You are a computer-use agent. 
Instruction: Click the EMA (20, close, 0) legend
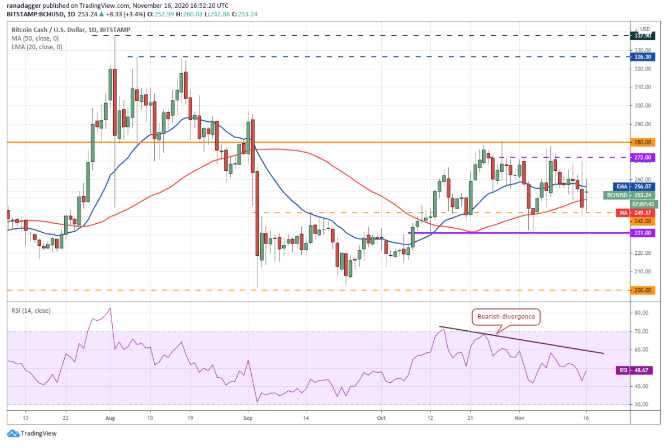(x=37, y=47)
